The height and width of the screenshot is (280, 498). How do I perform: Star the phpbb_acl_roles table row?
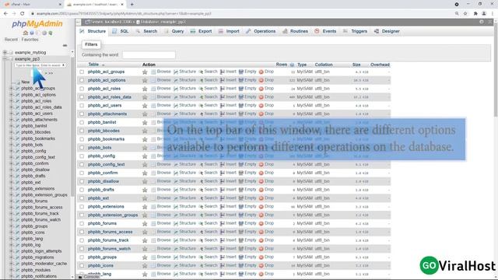point(145,89)
